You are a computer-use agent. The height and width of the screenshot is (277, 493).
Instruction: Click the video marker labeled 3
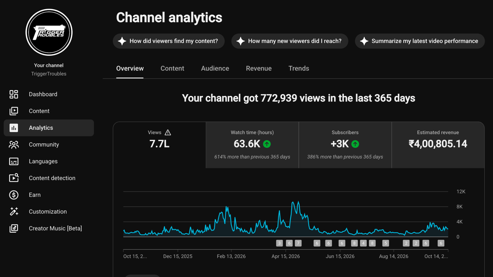(x=279, y=243)
